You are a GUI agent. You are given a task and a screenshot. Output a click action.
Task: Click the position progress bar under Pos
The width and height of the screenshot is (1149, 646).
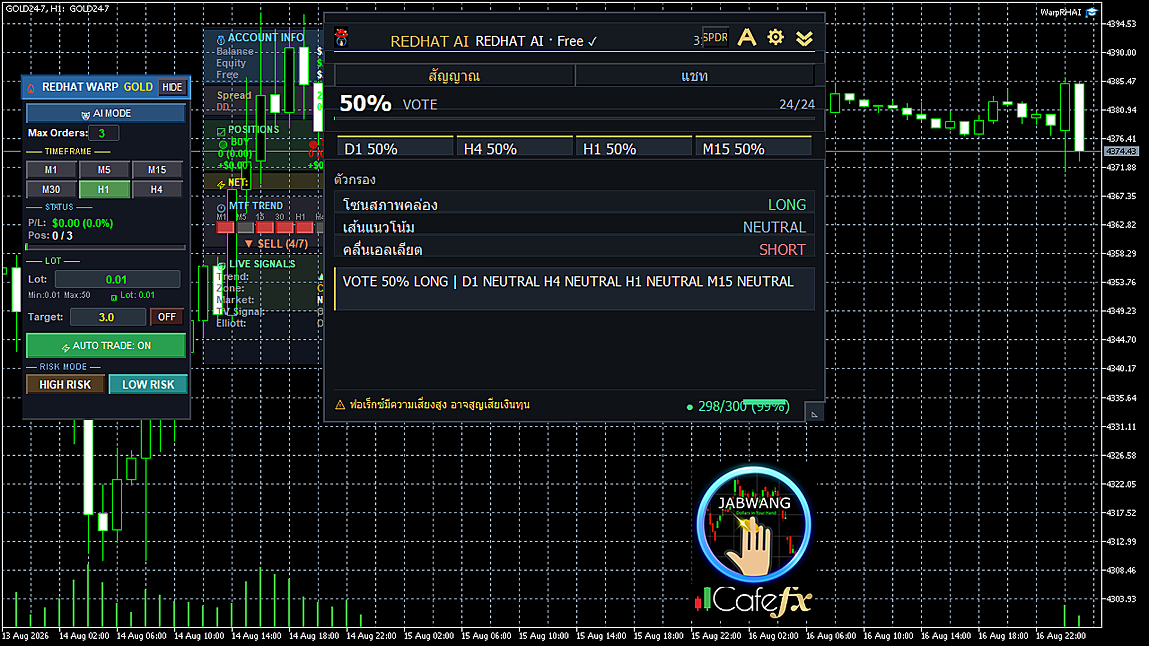point(106,247)
